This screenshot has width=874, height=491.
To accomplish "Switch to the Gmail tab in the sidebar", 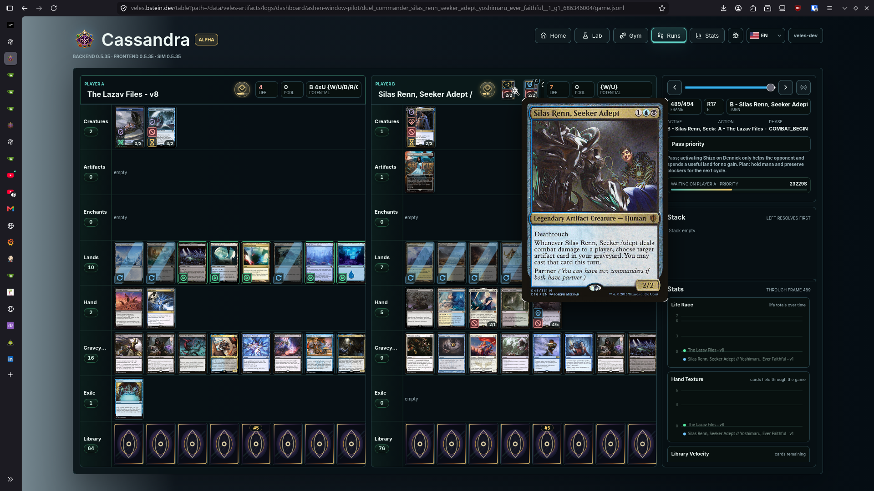I will tap(10, 209).
